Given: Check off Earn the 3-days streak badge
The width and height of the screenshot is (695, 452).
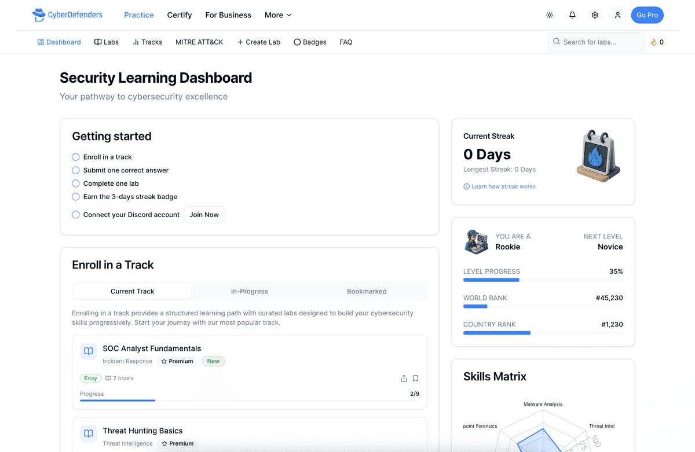Looking at the screenshot, I should tap(76, 197).
